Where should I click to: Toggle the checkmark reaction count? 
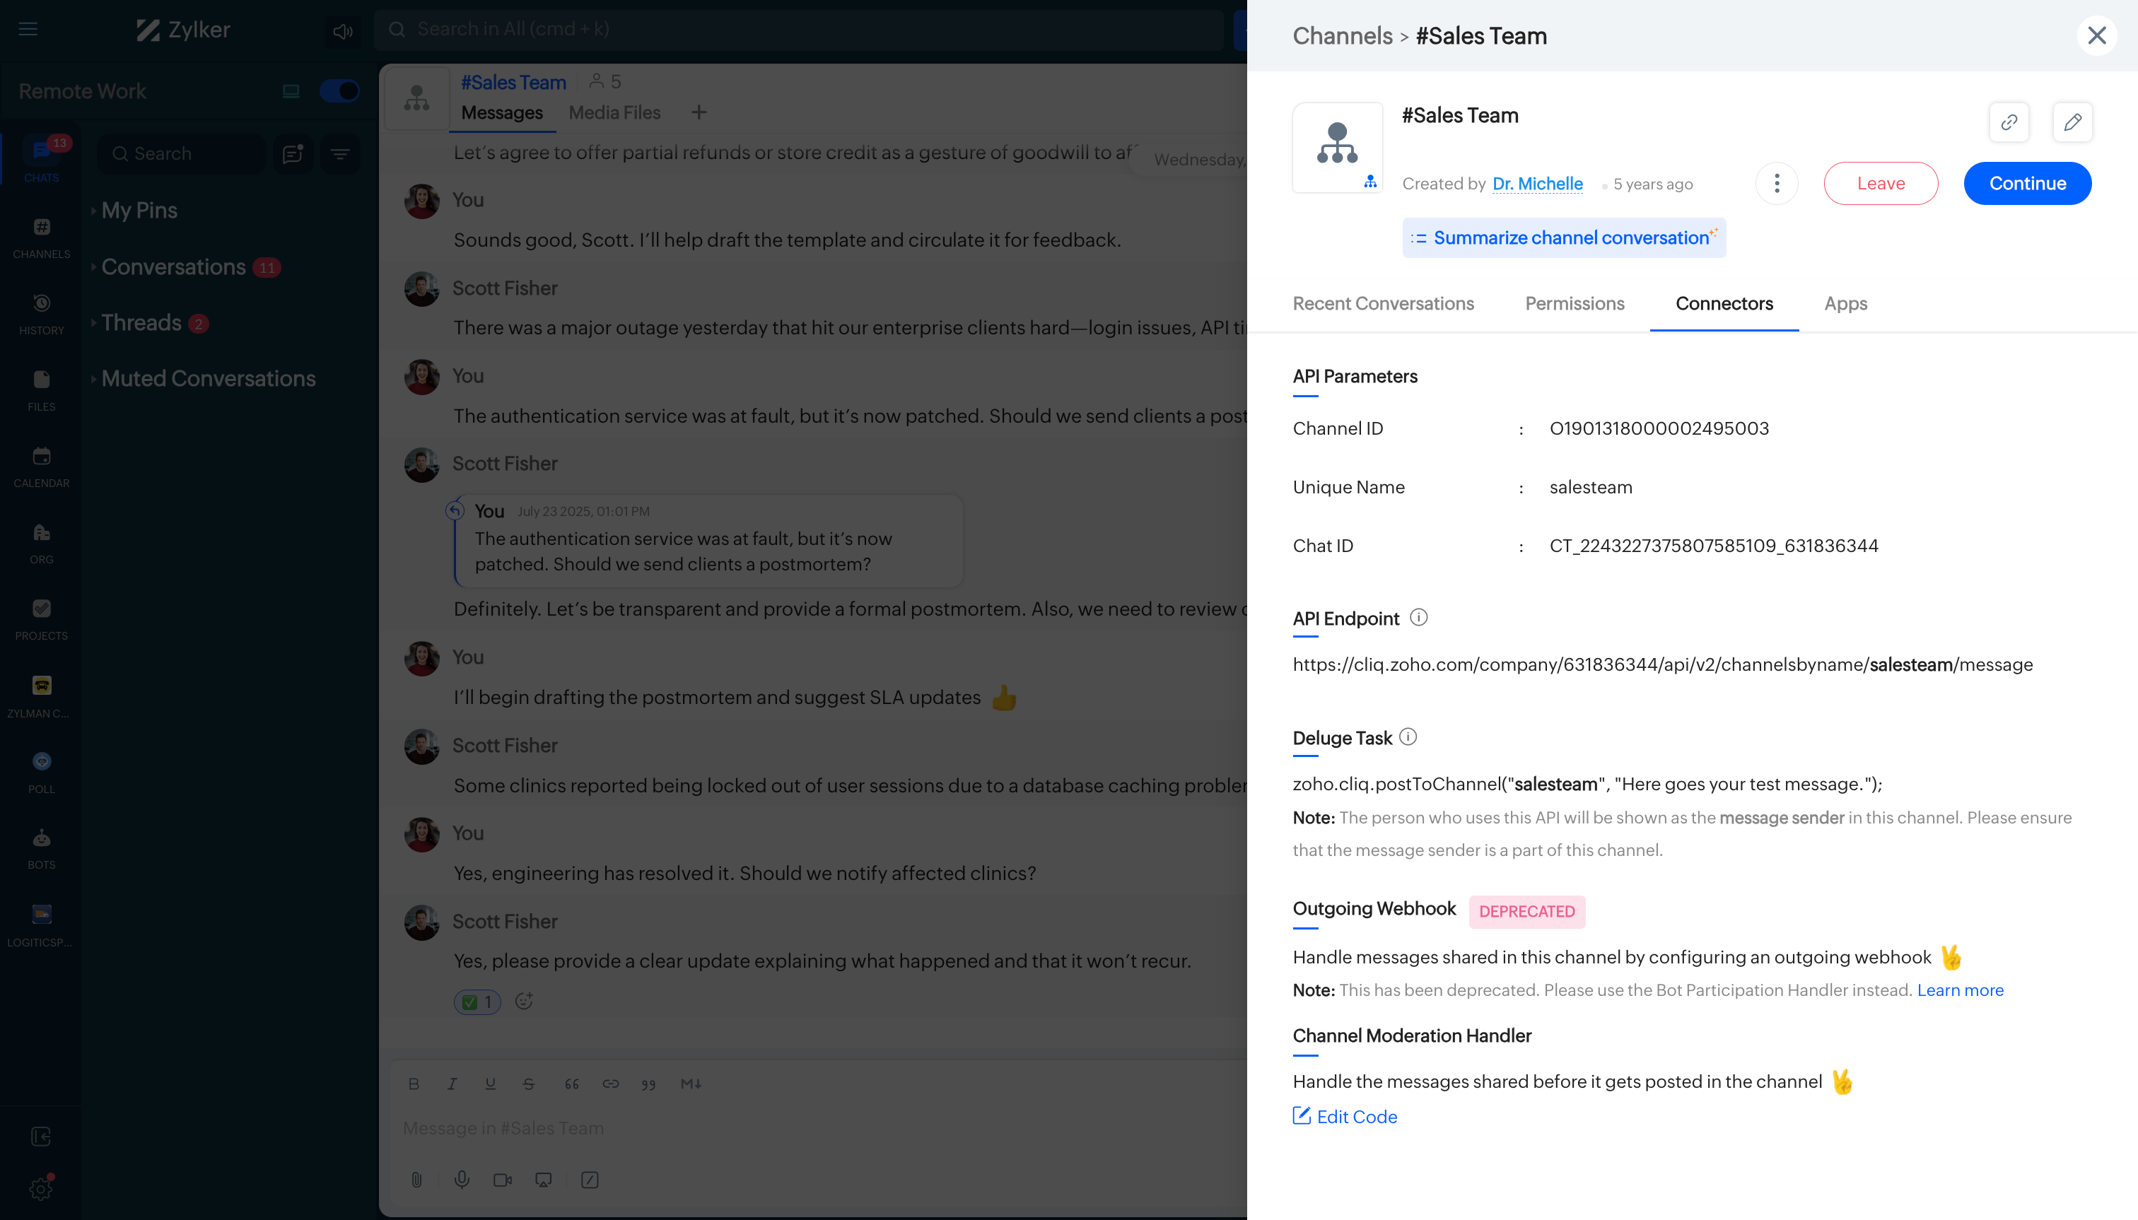point(477,1002)
